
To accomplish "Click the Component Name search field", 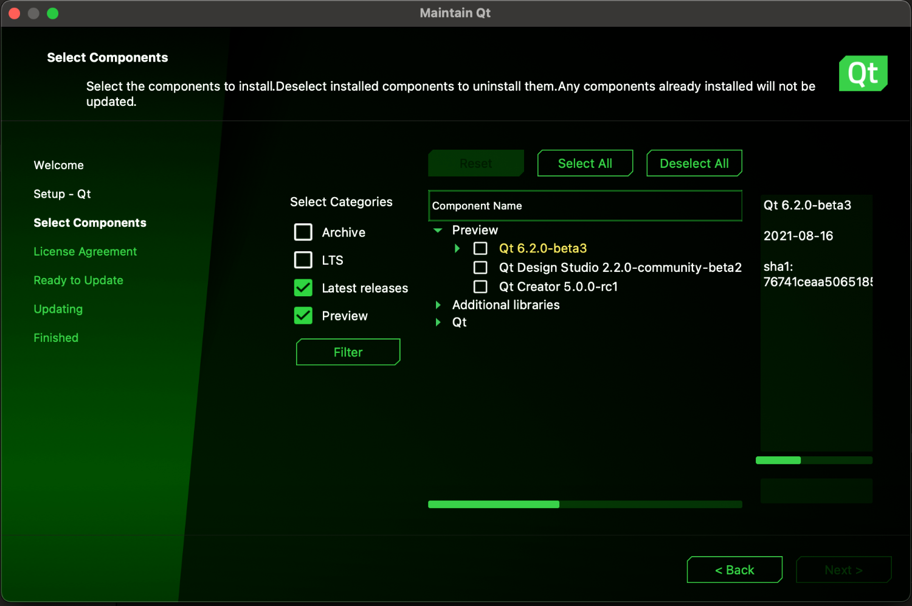I will (x=584, y=206).
